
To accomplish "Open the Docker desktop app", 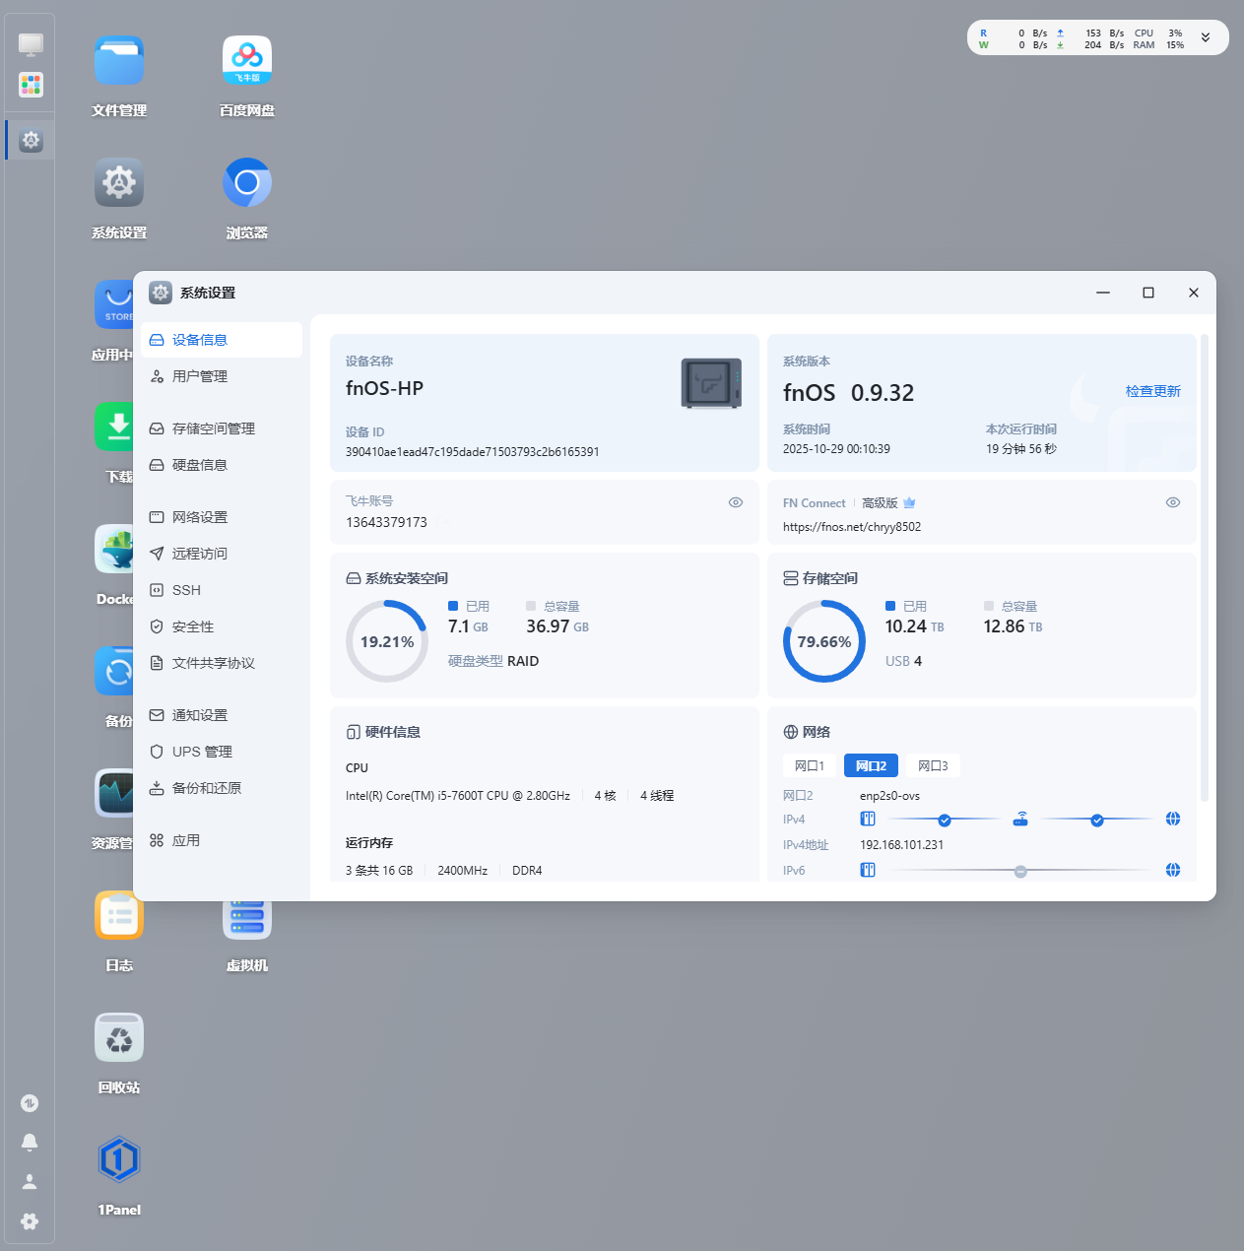I will click(113, 550).
